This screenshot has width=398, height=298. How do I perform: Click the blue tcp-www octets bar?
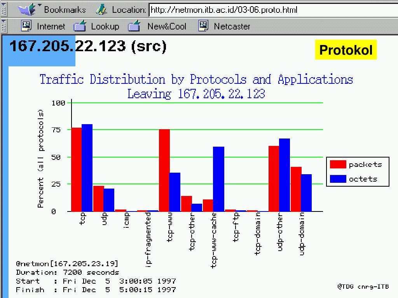tap(175, 192)
